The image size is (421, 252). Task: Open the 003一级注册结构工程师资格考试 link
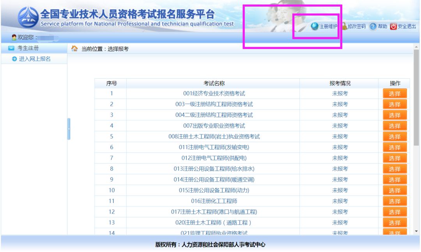click(214, 104)
